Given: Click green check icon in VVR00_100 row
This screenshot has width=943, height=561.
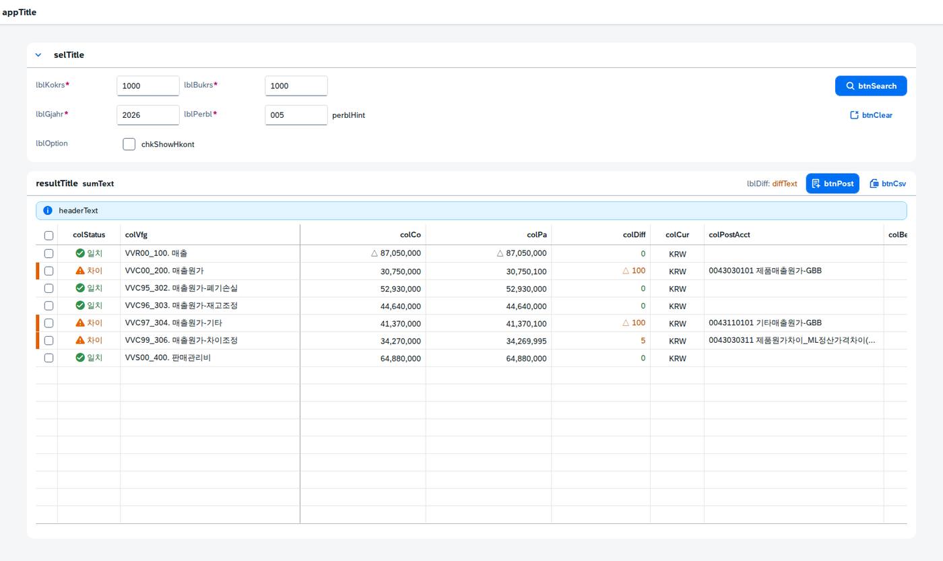Looking at the screenshot, I should point(80,253).
